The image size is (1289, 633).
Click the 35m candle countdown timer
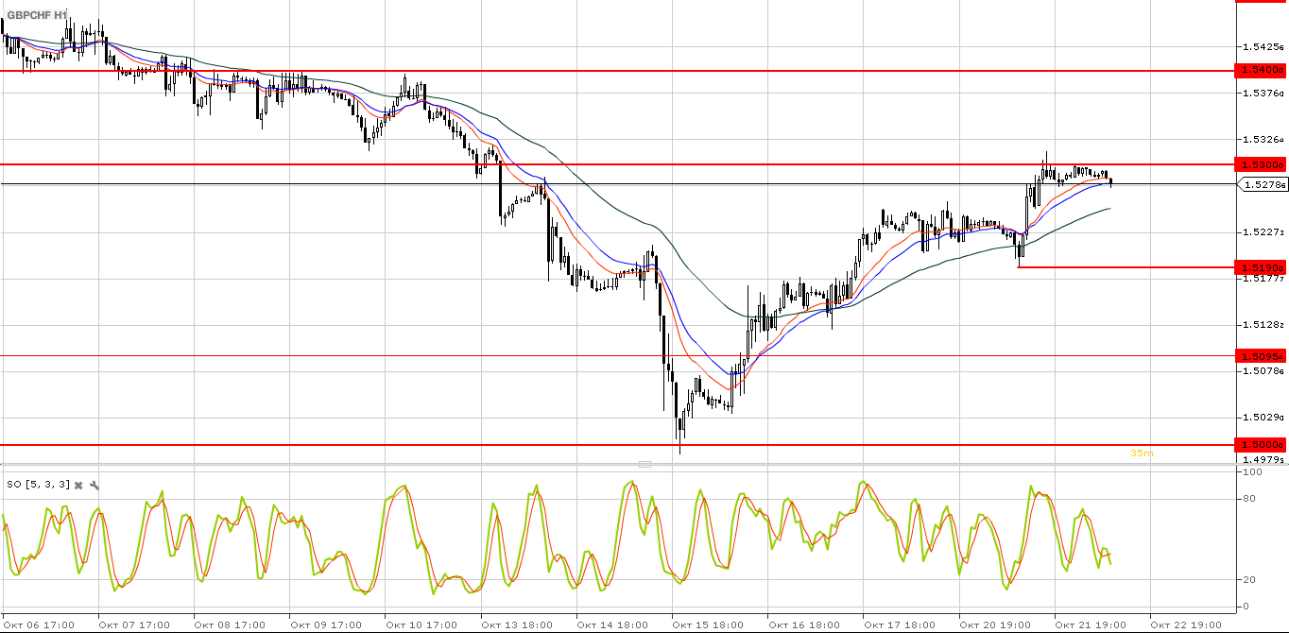[x=1142, y=453]
